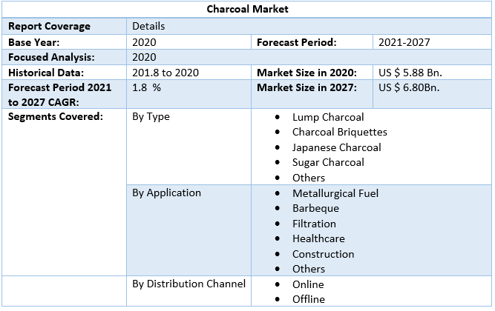Click the Japanese Charcoal entry
The width and height of the screenshot is (495, 311).
[x=336, y=147]
